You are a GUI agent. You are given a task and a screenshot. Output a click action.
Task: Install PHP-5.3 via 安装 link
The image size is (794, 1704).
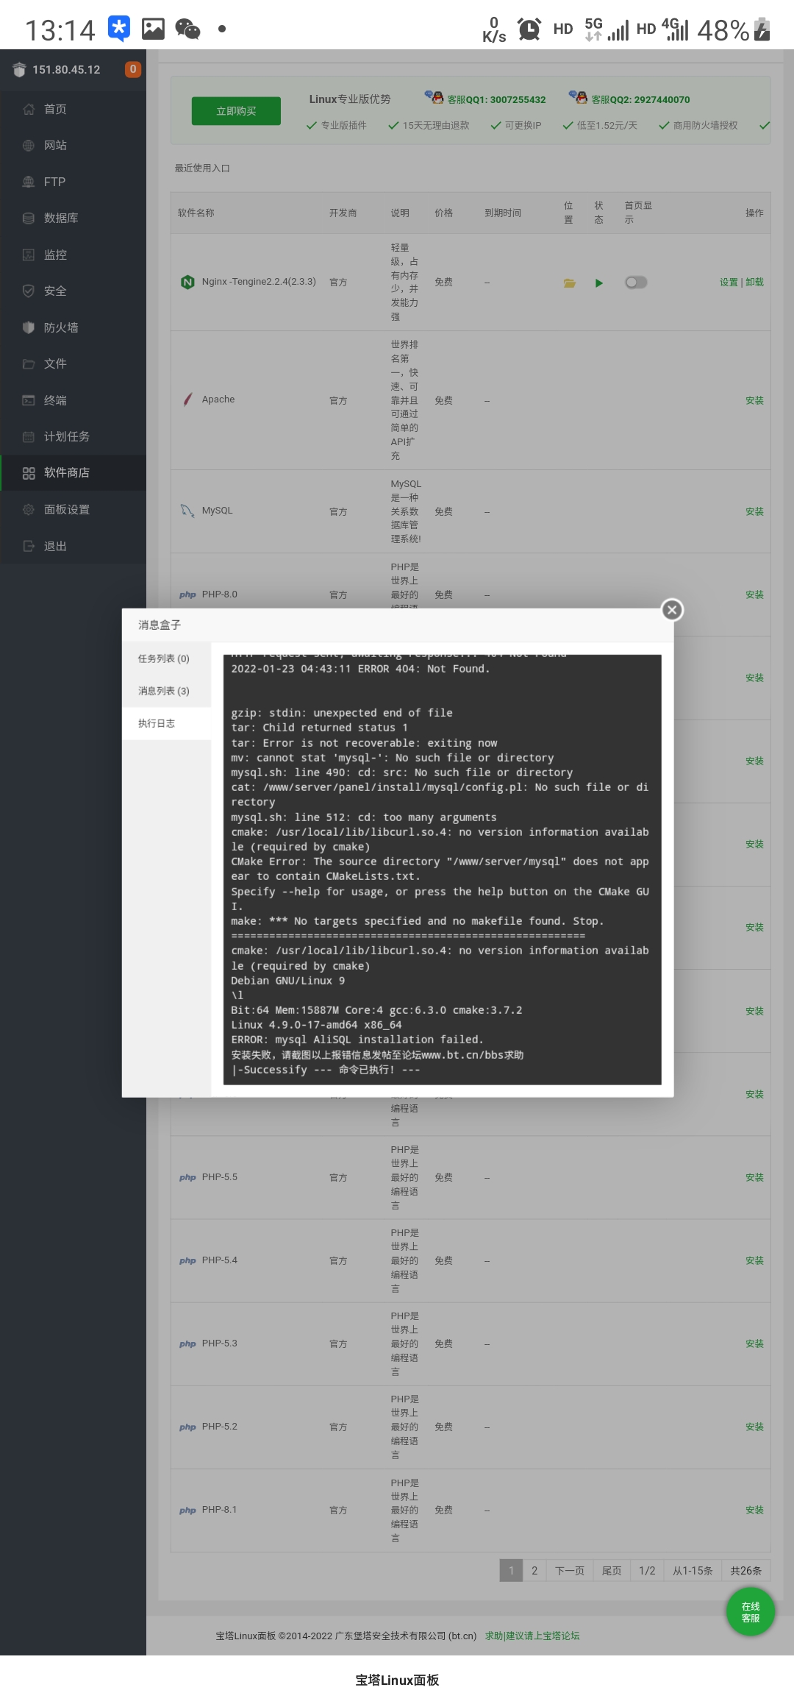pyautogui.click(x=754, y=1344)
